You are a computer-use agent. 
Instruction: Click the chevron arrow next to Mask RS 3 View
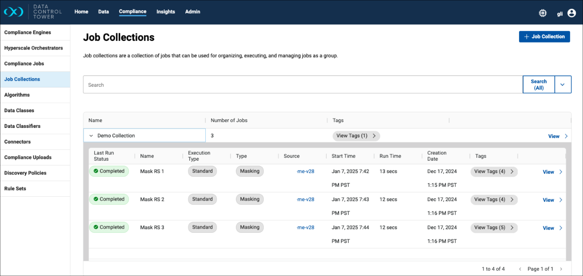click(561, 228)
